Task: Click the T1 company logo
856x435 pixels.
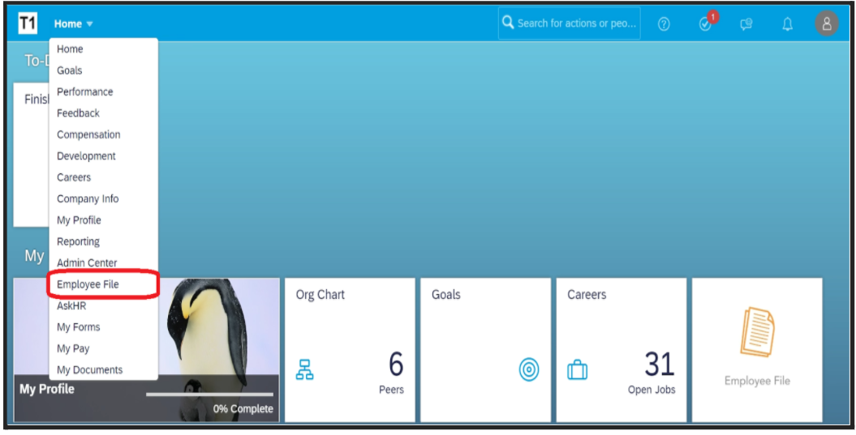Action: tap(28, 23)
